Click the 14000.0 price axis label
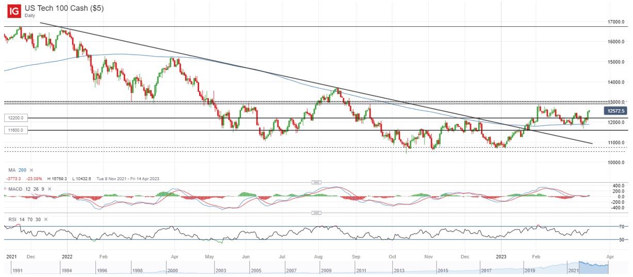 pos(615,82)
